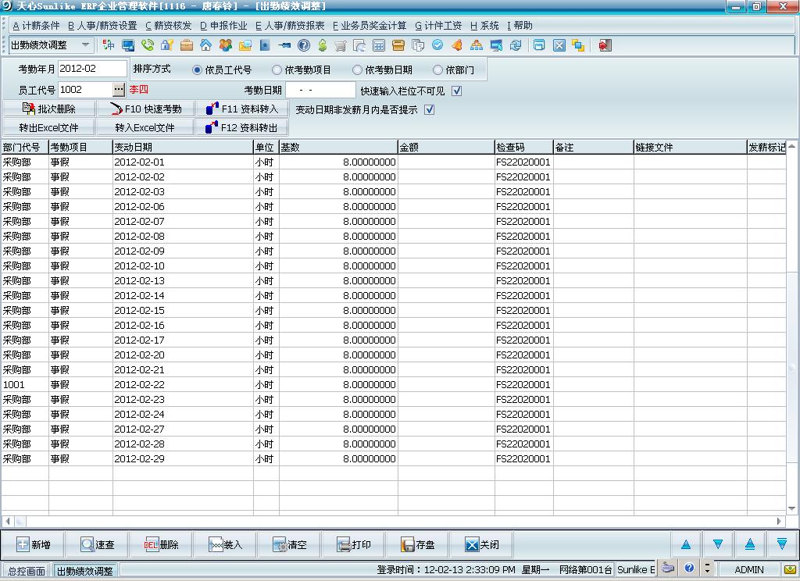
Task: Click the help icon in the status bar
Action: click(689, 568)
